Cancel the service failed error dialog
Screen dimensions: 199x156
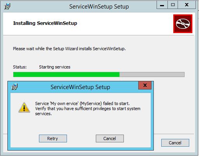click(x=110, y=138)
